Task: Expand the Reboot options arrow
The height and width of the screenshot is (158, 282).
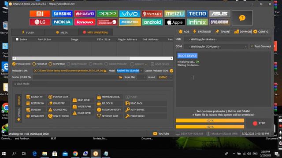Action: [146, 64]
